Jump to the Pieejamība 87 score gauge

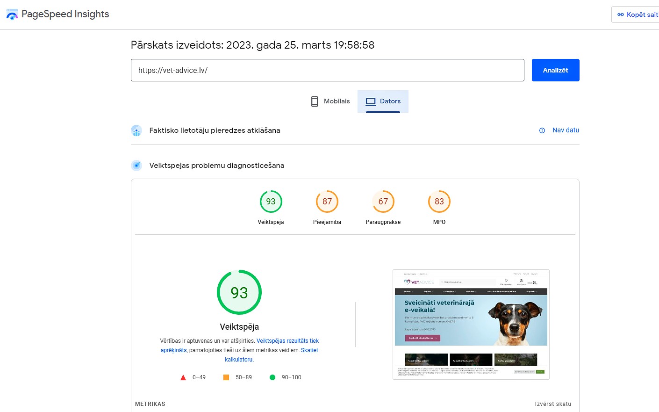tap(327, 202)
